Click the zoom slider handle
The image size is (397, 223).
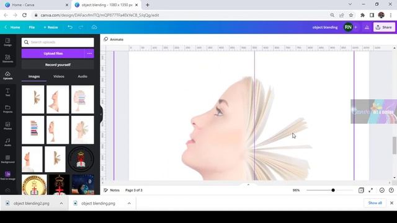(333, 190)
